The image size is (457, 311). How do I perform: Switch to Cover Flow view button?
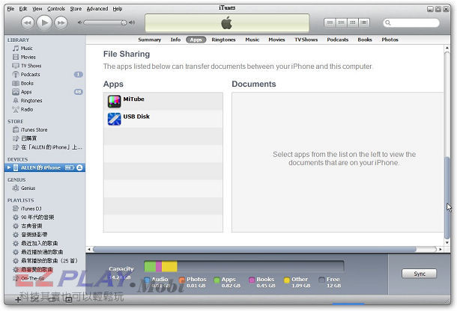[x=364, y=22]
